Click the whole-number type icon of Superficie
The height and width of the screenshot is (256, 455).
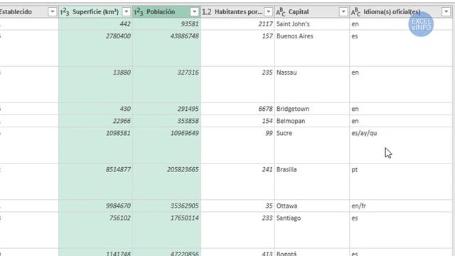65,12
